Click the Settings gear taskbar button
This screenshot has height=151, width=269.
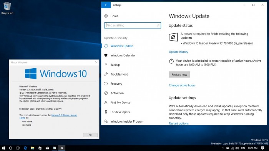click(62, 148)
